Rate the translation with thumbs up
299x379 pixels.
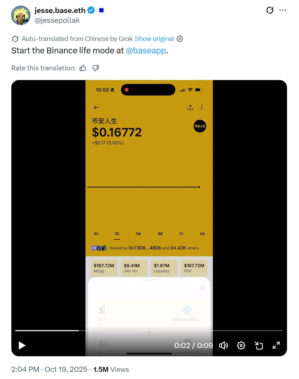tap(83, 68)
